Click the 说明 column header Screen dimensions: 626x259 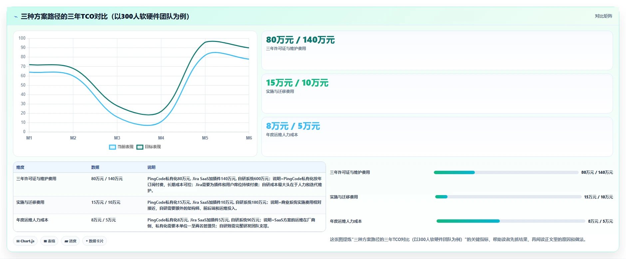point(152,167)
